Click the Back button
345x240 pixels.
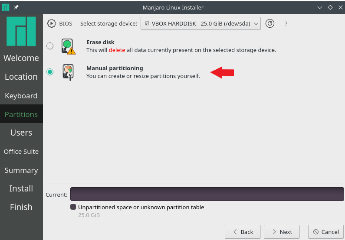pyautogui.click(x=243, y=232)
